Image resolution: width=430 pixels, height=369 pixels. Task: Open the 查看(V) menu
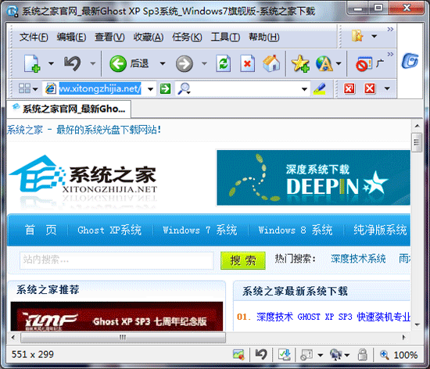(109, 37)
